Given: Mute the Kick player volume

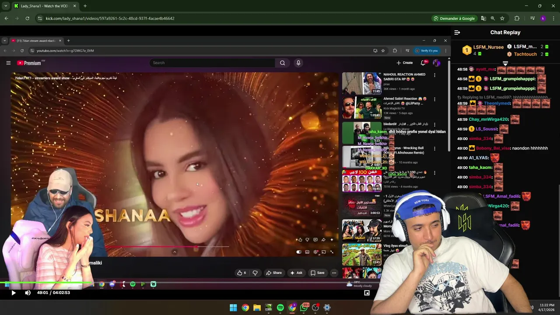Looking at the screenshot, I should [28, 293].
